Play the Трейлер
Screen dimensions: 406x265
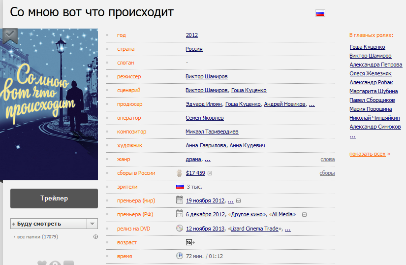pos(54,199)
